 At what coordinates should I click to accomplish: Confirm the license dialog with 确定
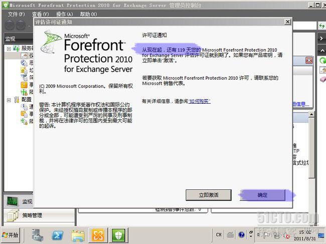pos(262,195)
